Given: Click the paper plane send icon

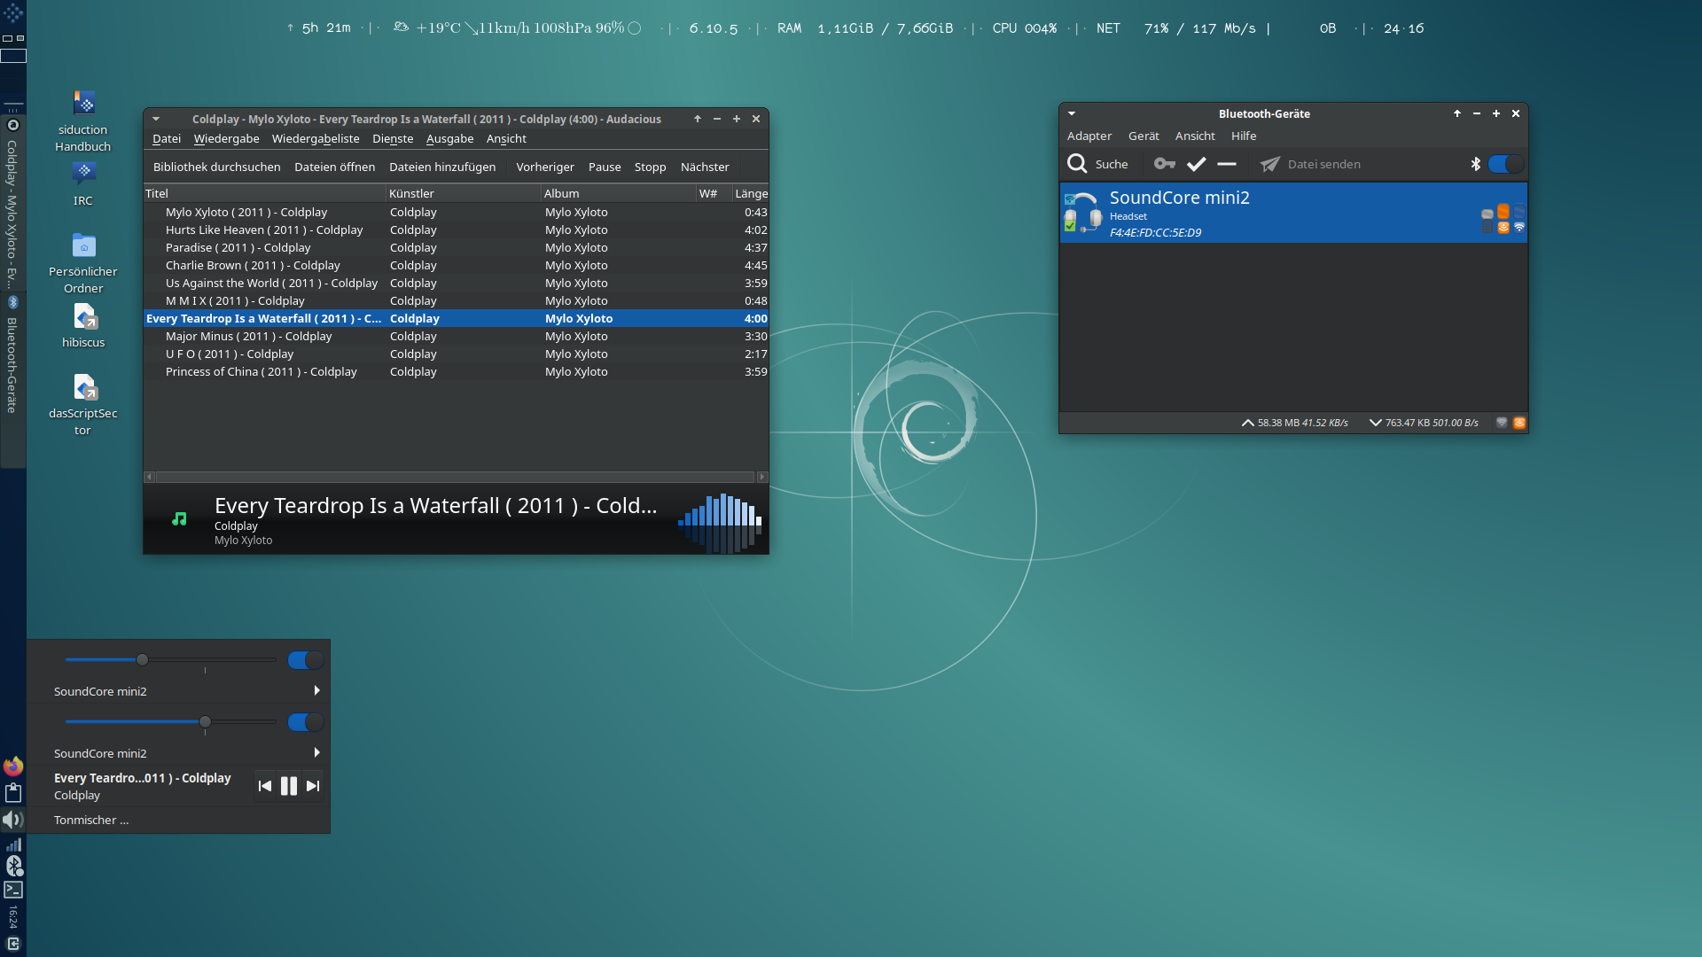Looking at the screenshot, I should click(x=1270, y=164).
